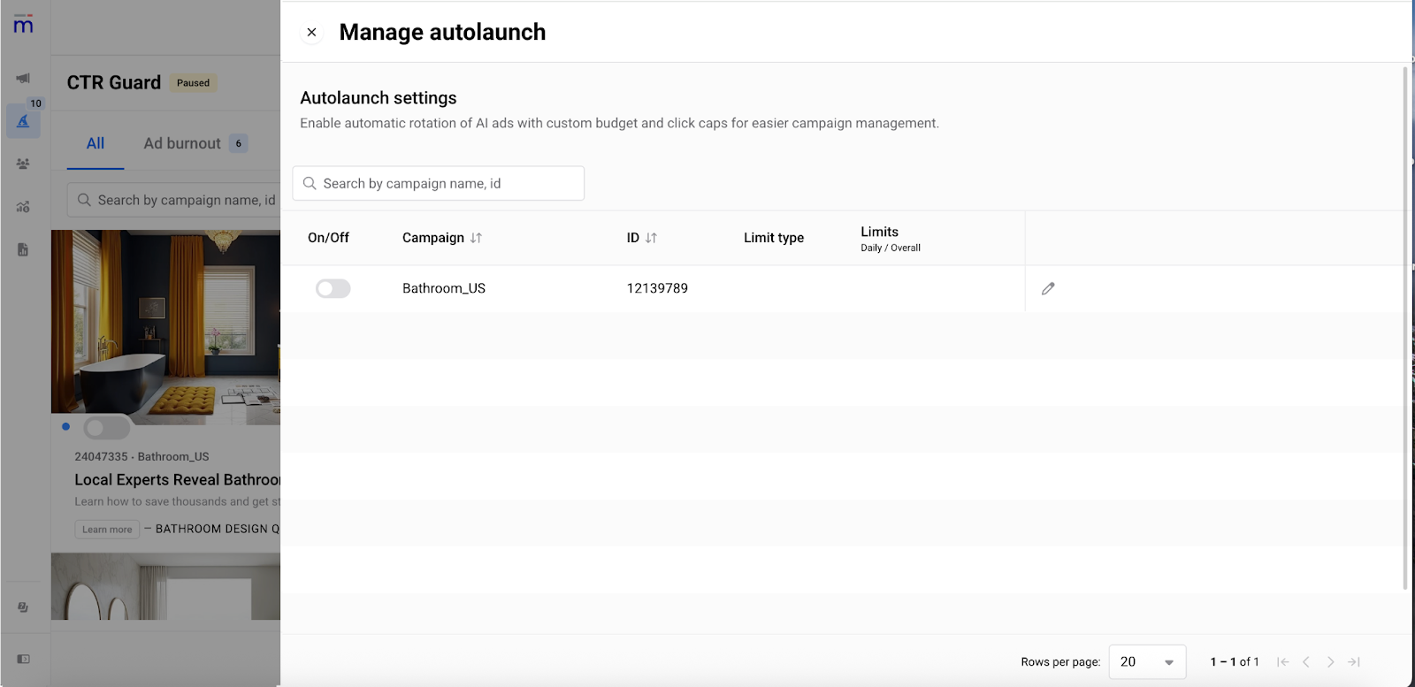This screenshot has width=1415, height=687.
Task: Click the m logo at top left
Action: click(x=23, y=25)
